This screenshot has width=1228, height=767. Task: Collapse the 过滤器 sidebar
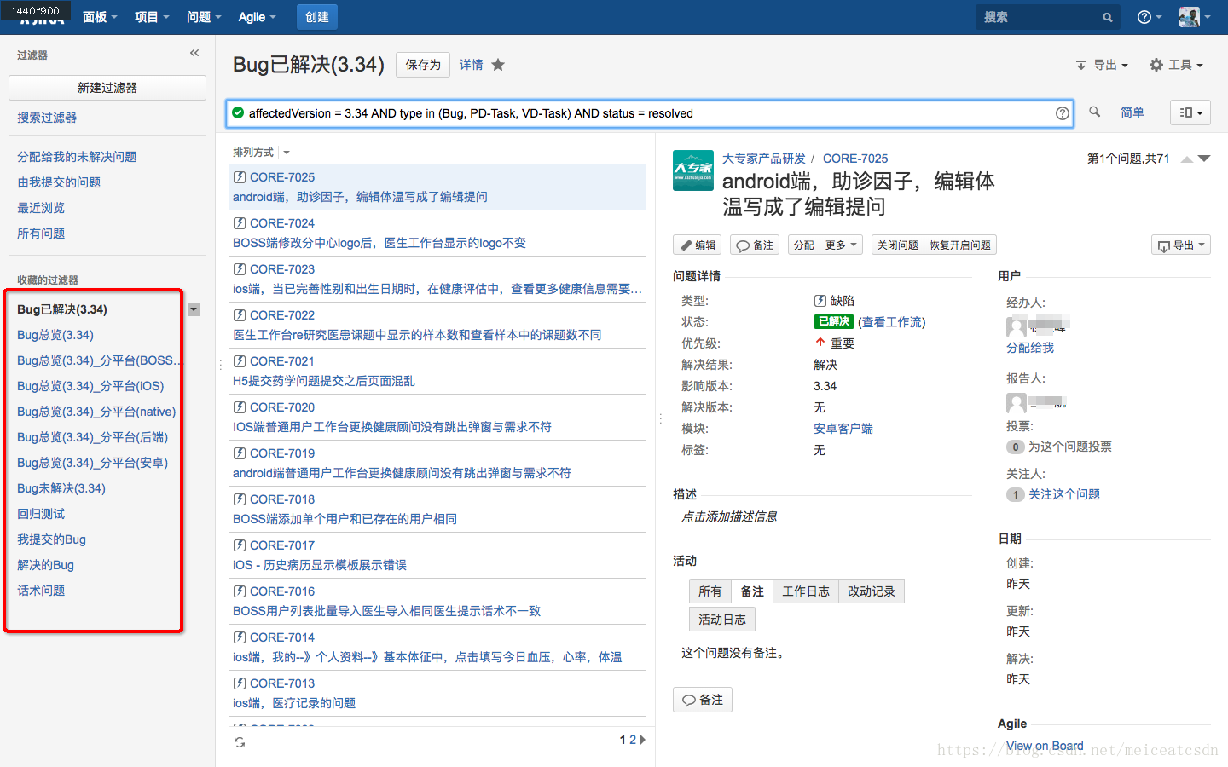[194, 53]
